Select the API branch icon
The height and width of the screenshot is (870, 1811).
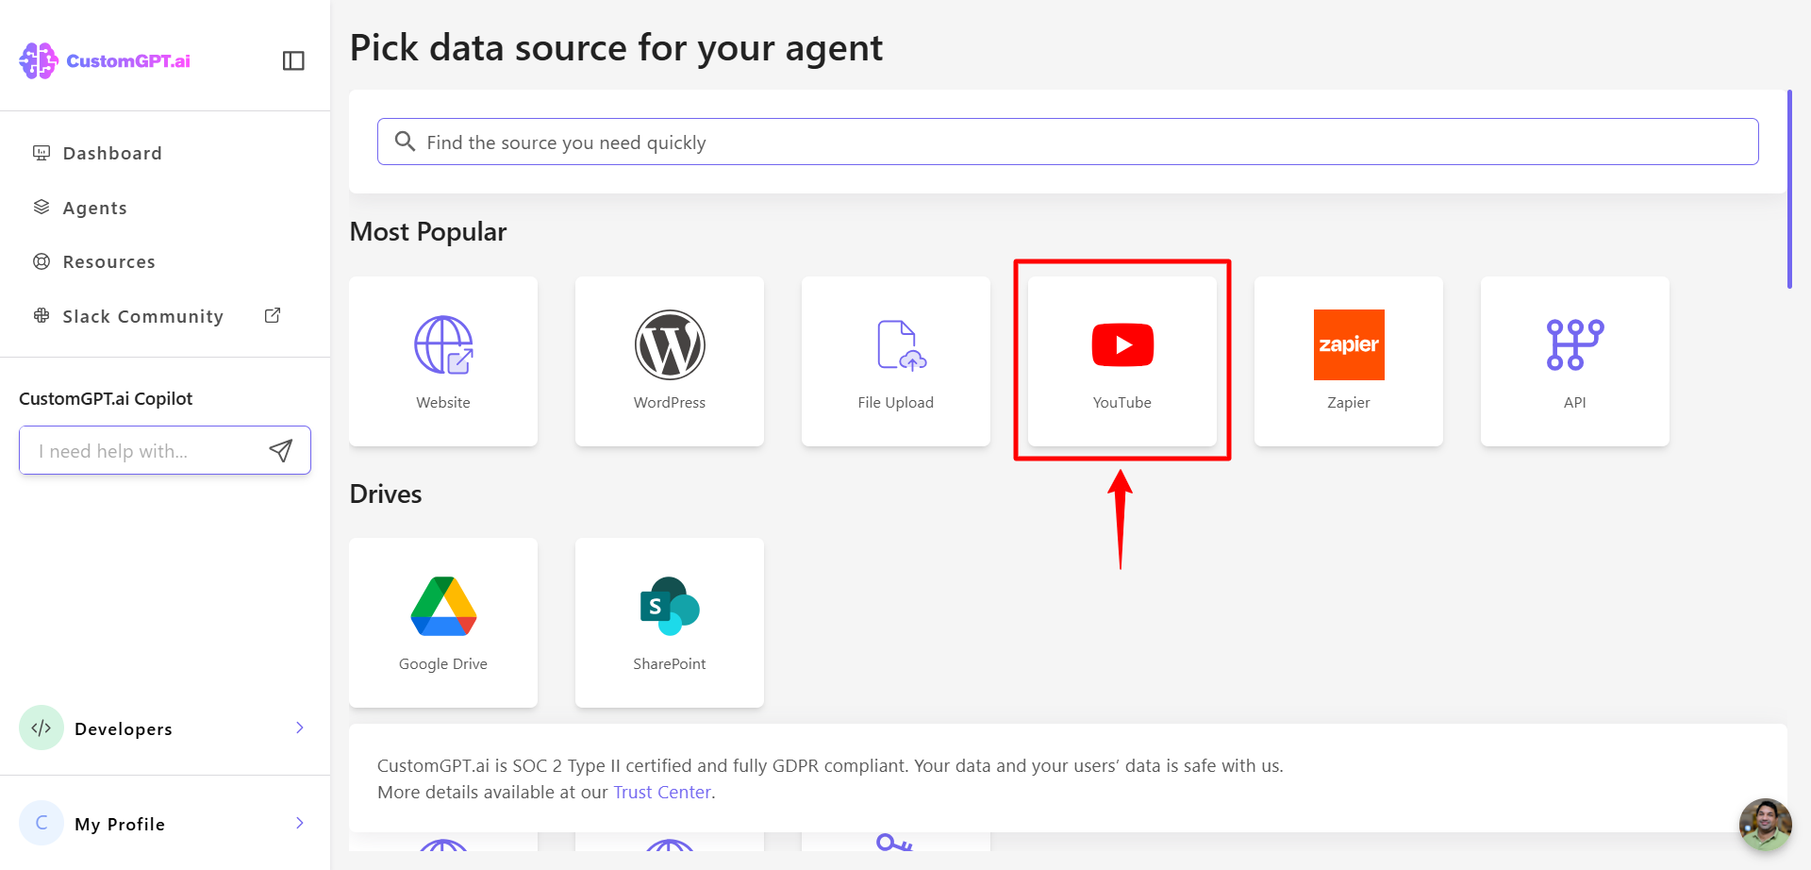1575,344
